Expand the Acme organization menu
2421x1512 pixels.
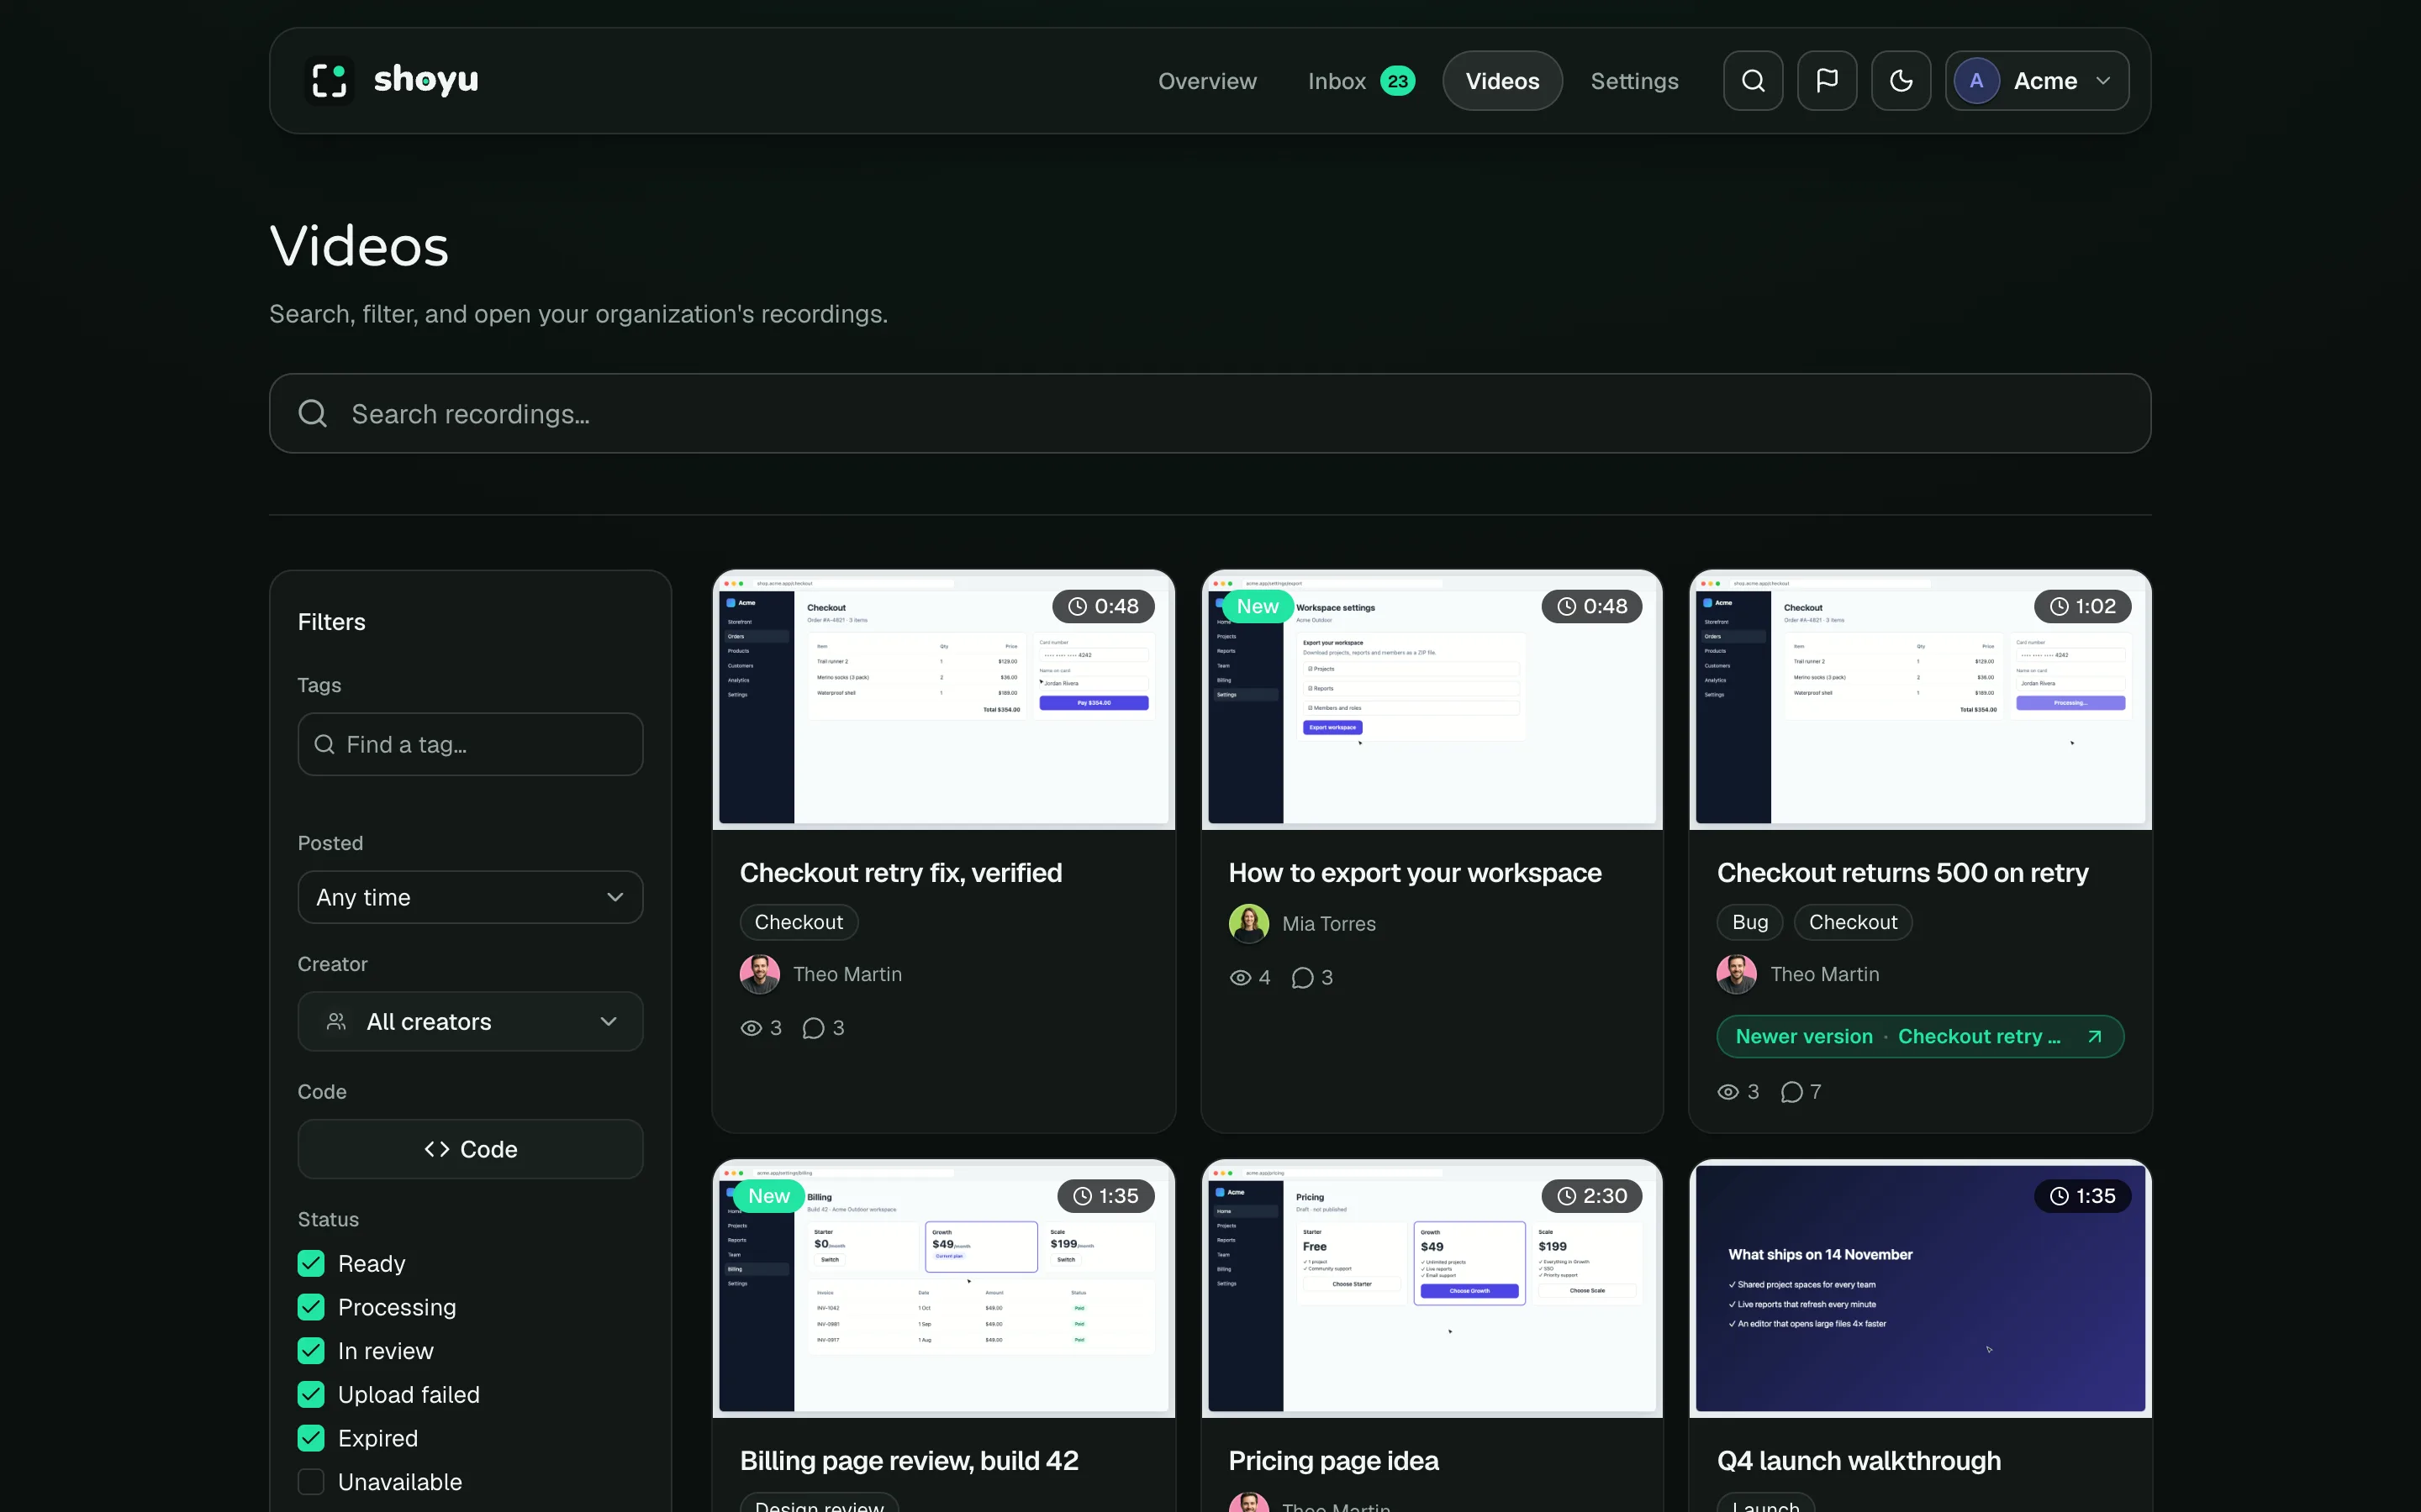coord(2037,81)
